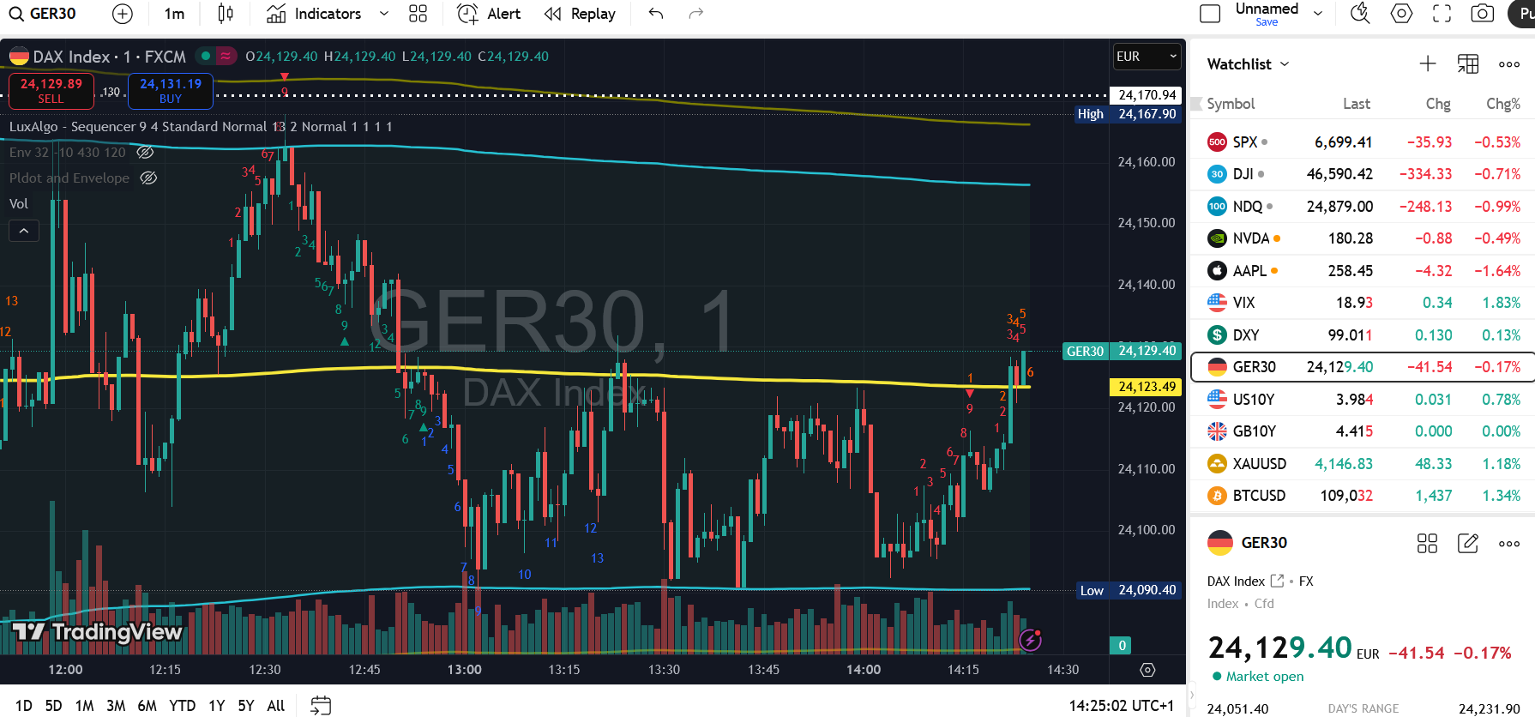The width and height of the screenshot is (1535, 717).
Task: Select SPX in the watchlist
Action: click(1363, 142)
